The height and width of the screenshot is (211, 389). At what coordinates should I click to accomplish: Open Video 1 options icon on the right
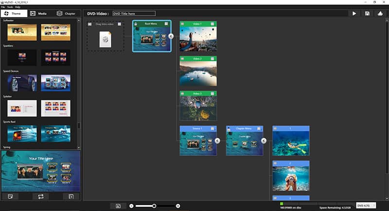tap(212, 24)
